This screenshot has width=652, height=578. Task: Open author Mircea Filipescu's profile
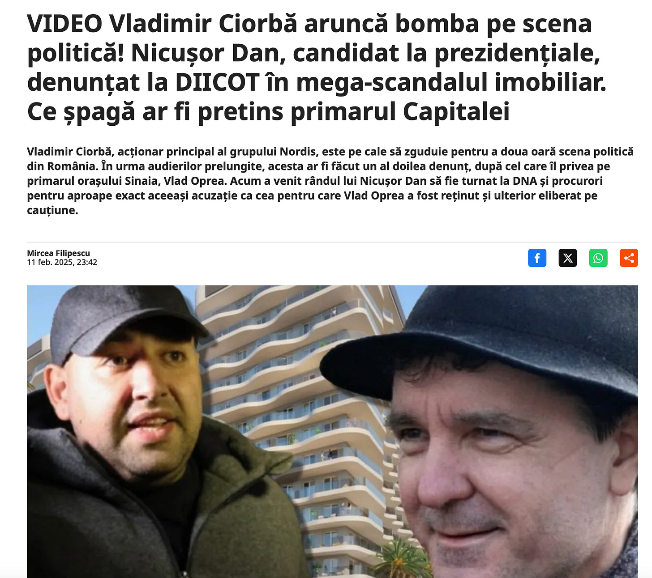coord(59,253)
